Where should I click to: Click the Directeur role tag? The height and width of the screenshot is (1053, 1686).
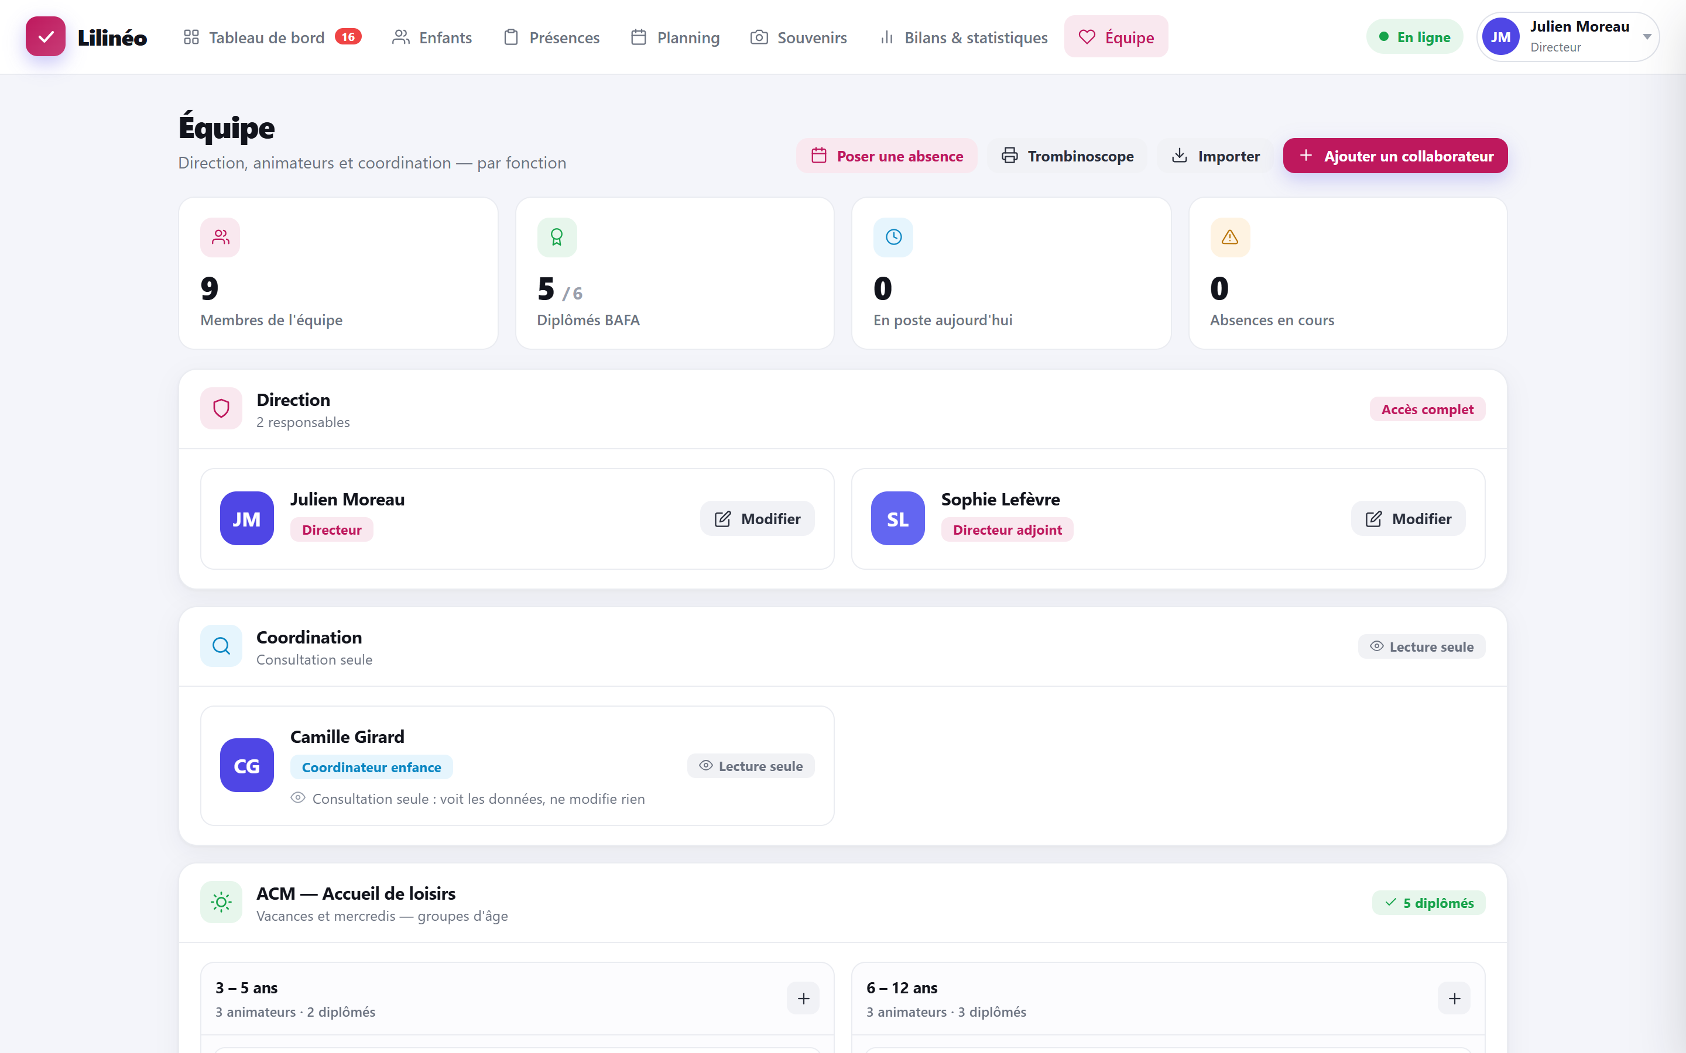click(331, 530)
